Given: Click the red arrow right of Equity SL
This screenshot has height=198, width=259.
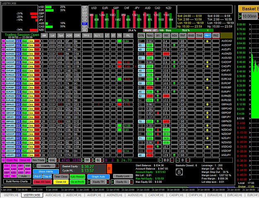Looking at the screenshot, I should [x=131, y=182].
